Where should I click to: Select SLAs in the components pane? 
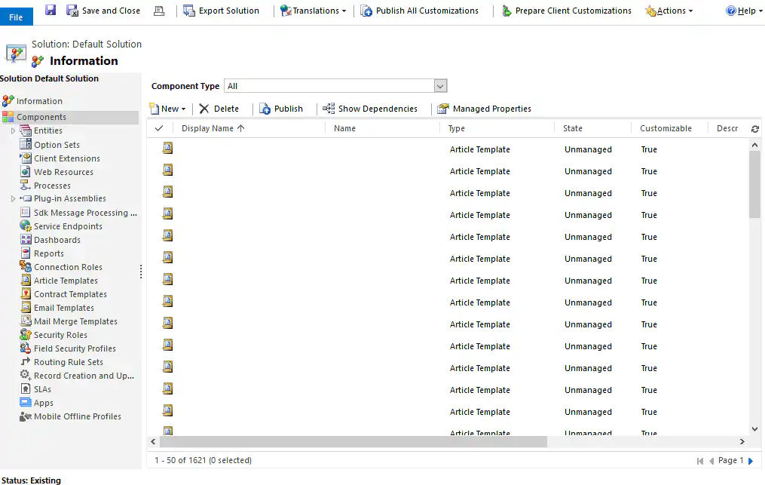coord(41,388)
